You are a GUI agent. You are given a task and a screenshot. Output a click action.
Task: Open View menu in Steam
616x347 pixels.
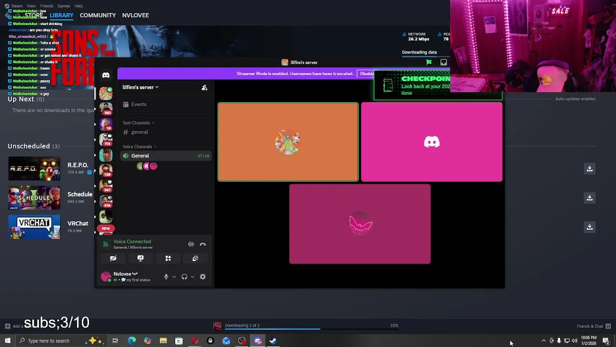coord(31,6)
